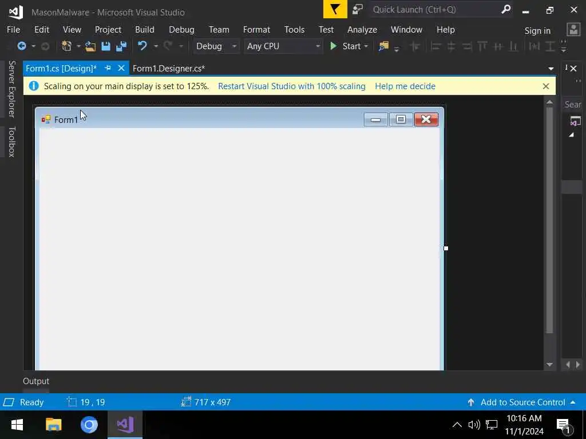Screen dimensions: 586x439
Task: Open the Tools menu
Action: (x=294, y=30)
